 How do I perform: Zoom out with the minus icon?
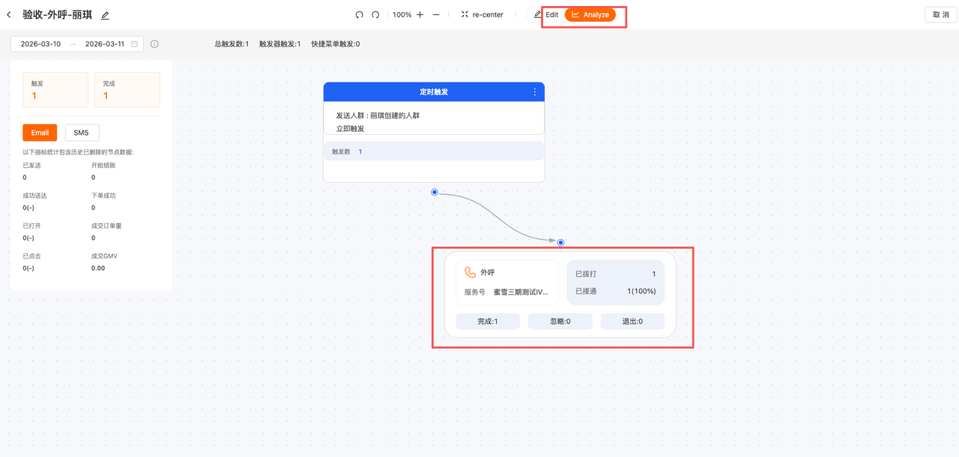(436, 15)
